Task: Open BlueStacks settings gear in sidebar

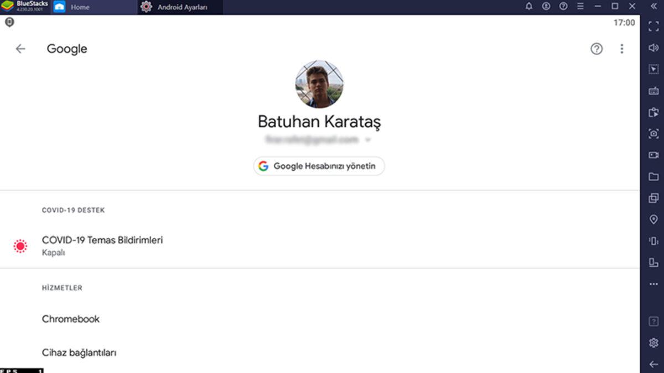Action: [653, 343]
